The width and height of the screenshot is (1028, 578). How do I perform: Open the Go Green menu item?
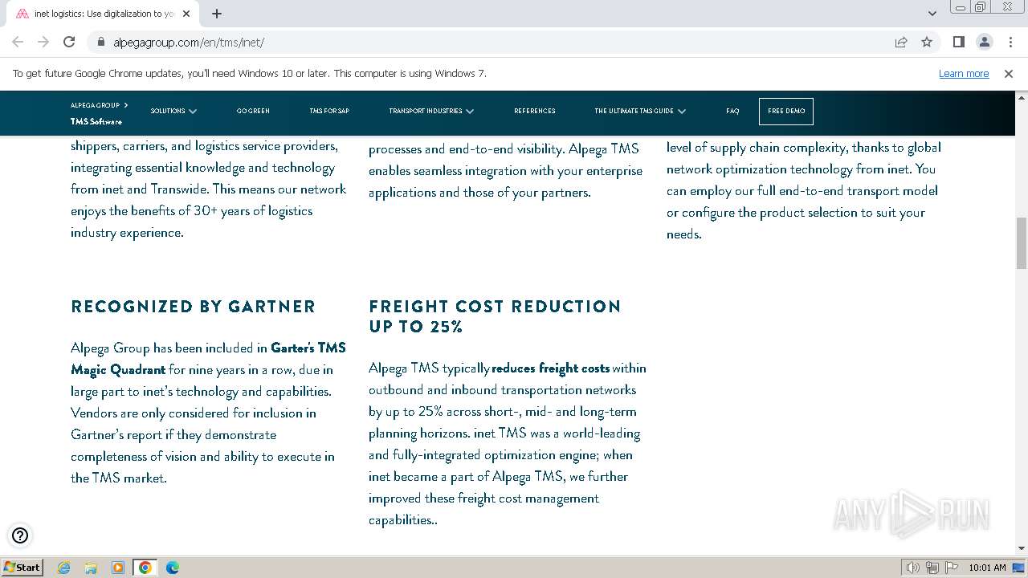tap(253, 111)
